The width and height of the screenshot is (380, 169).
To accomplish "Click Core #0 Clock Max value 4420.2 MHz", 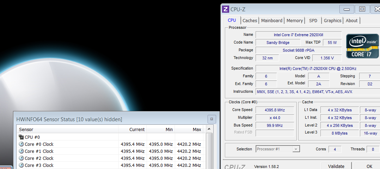I will (189, 144).
